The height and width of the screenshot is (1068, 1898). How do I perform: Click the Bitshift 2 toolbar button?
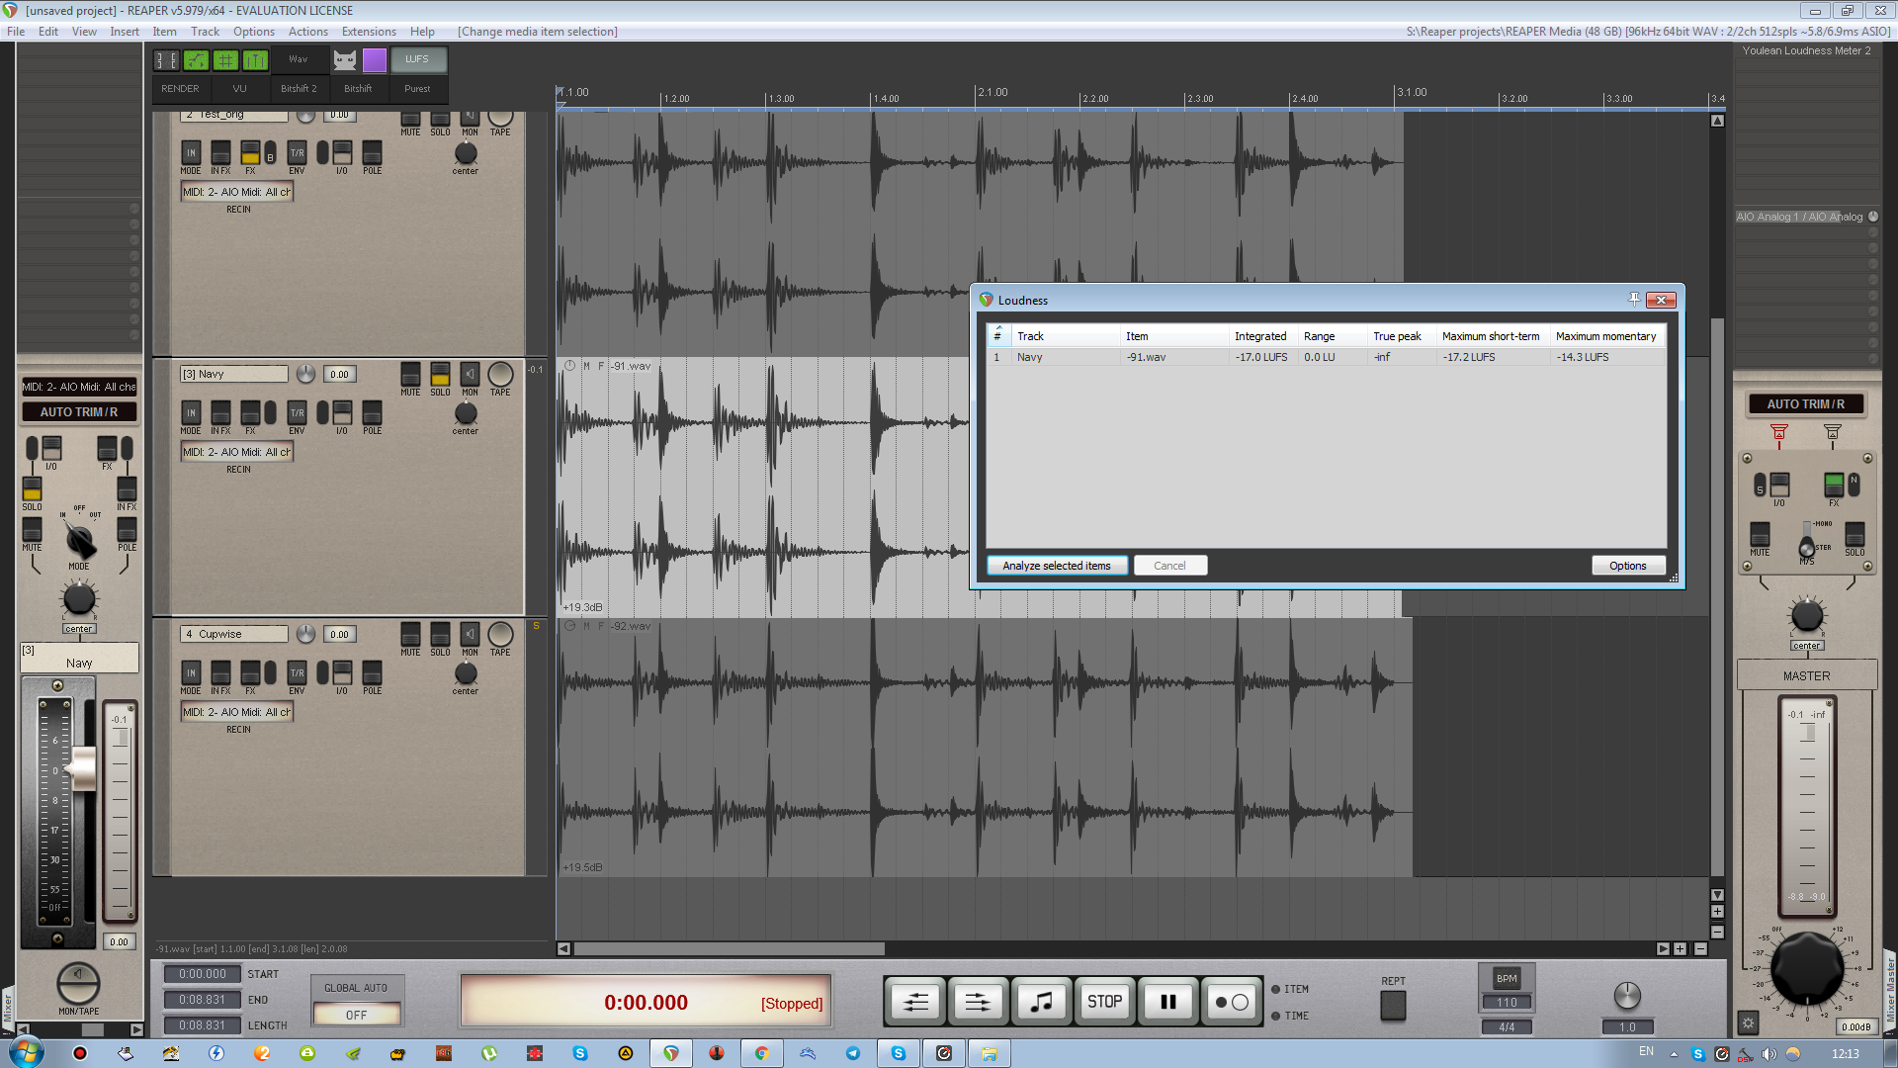tap(299, 89)
